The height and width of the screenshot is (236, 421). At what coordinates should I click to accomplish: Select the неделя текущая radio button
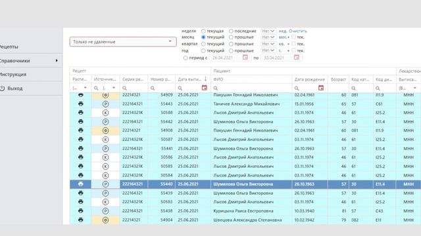coord(203,31)
